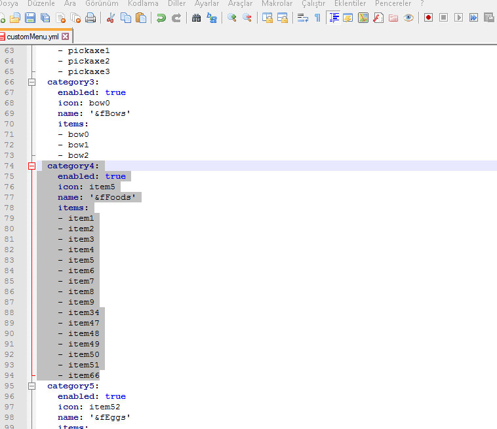Image resolution: width=497 pixels, height=429 pixels.
Task: Save the current file
Action: pos(30,18)
